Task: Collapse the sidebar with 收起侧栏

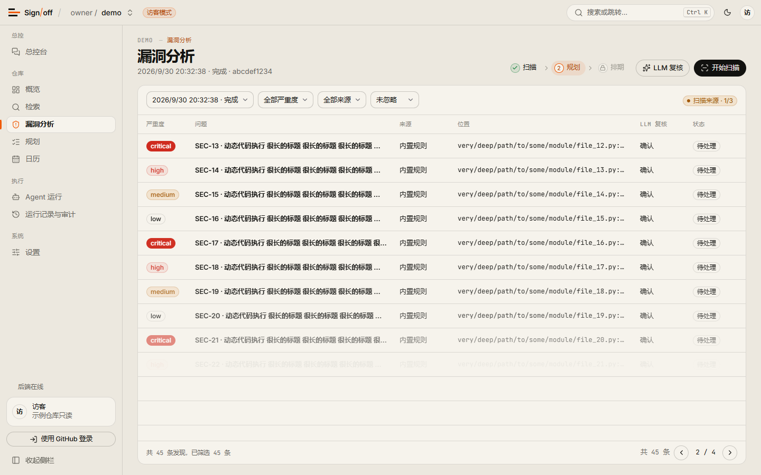Action: [61, 460]
